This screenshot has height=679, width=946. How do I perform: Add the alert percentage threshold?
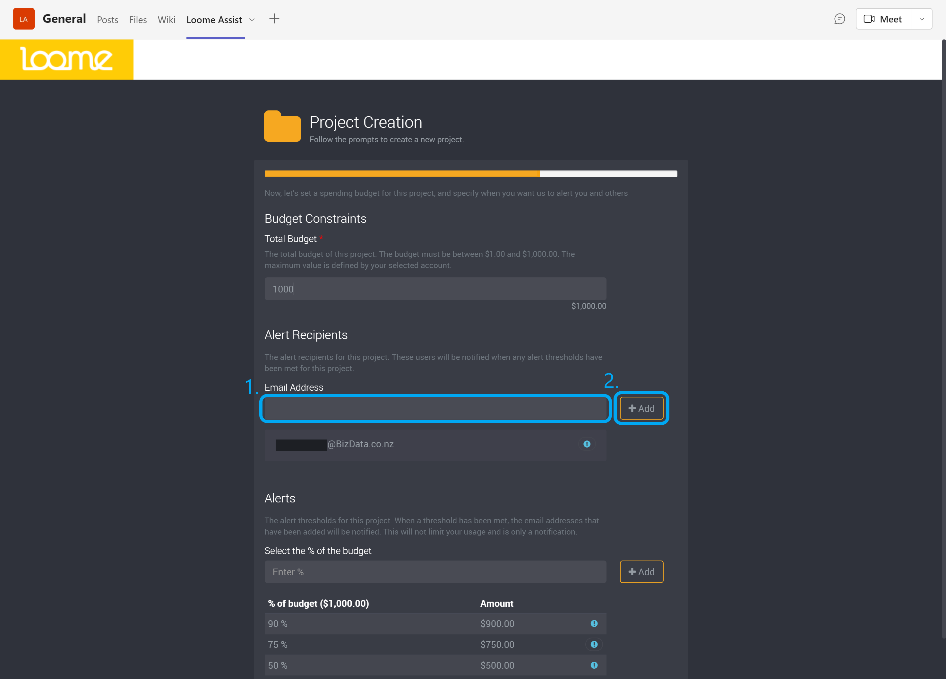click(x=641, y=572)
